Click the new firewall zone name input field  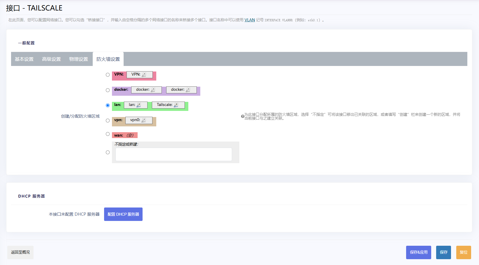coord(173,154)
